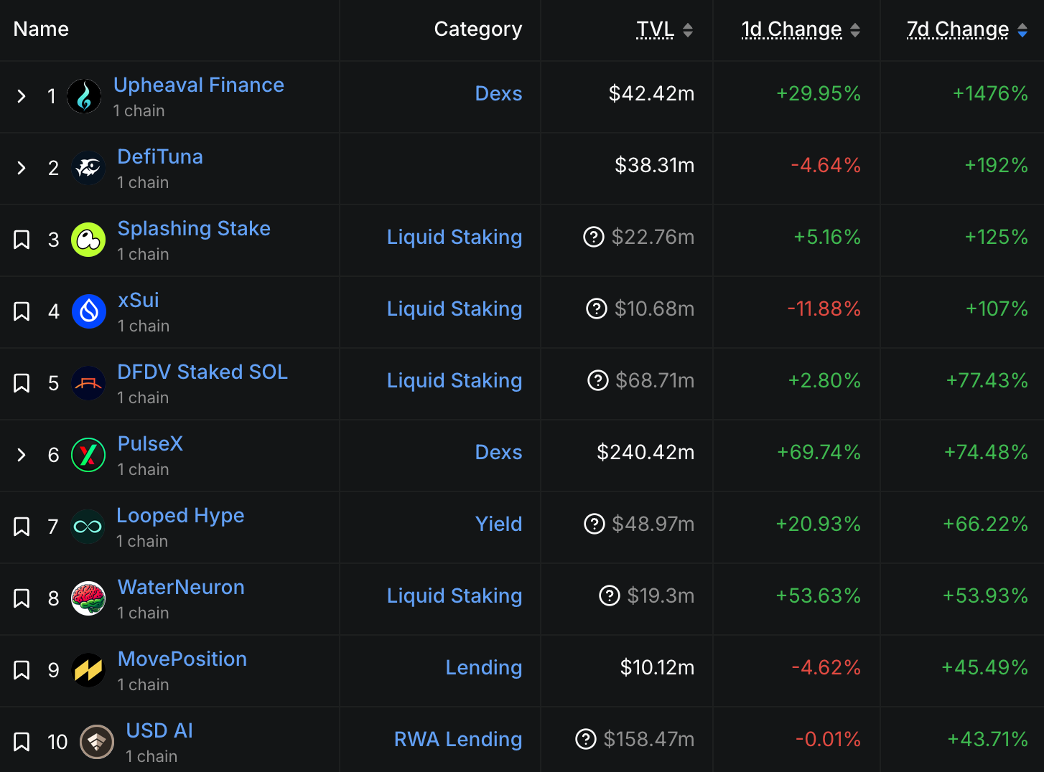Expand the DefiTuna row
The height and width of the screenshot is (772, 1044).
click(x=22, y=168)
